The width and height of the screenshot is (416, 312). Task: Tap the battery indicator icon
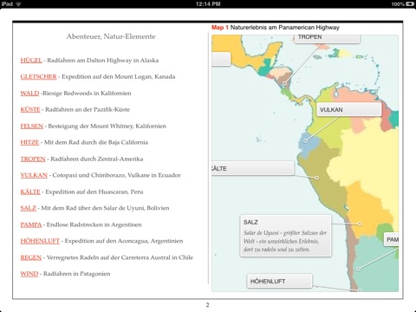pos(410,4)
